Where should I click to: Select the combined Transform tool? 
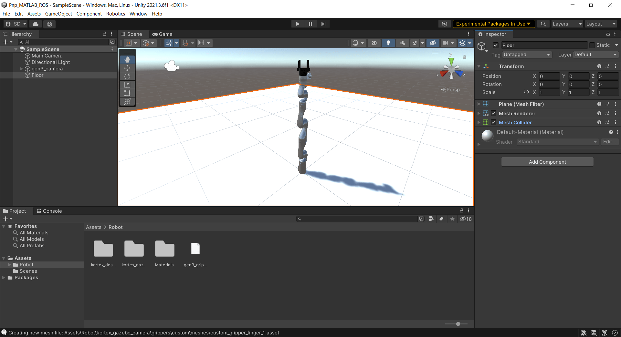[127, 102]
